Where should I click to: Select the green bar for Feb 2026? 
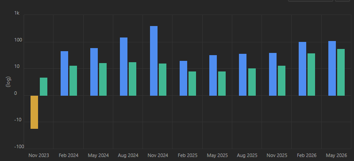tap(311, 75)
